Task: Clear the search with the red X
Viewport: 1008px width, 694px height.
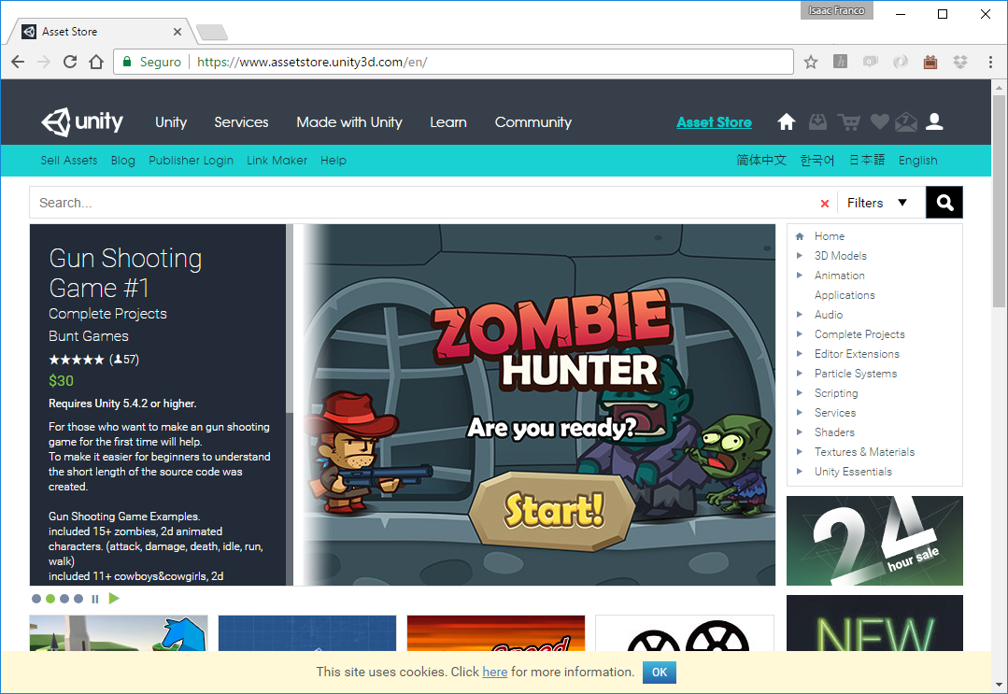Action: [x=825, y=204]
